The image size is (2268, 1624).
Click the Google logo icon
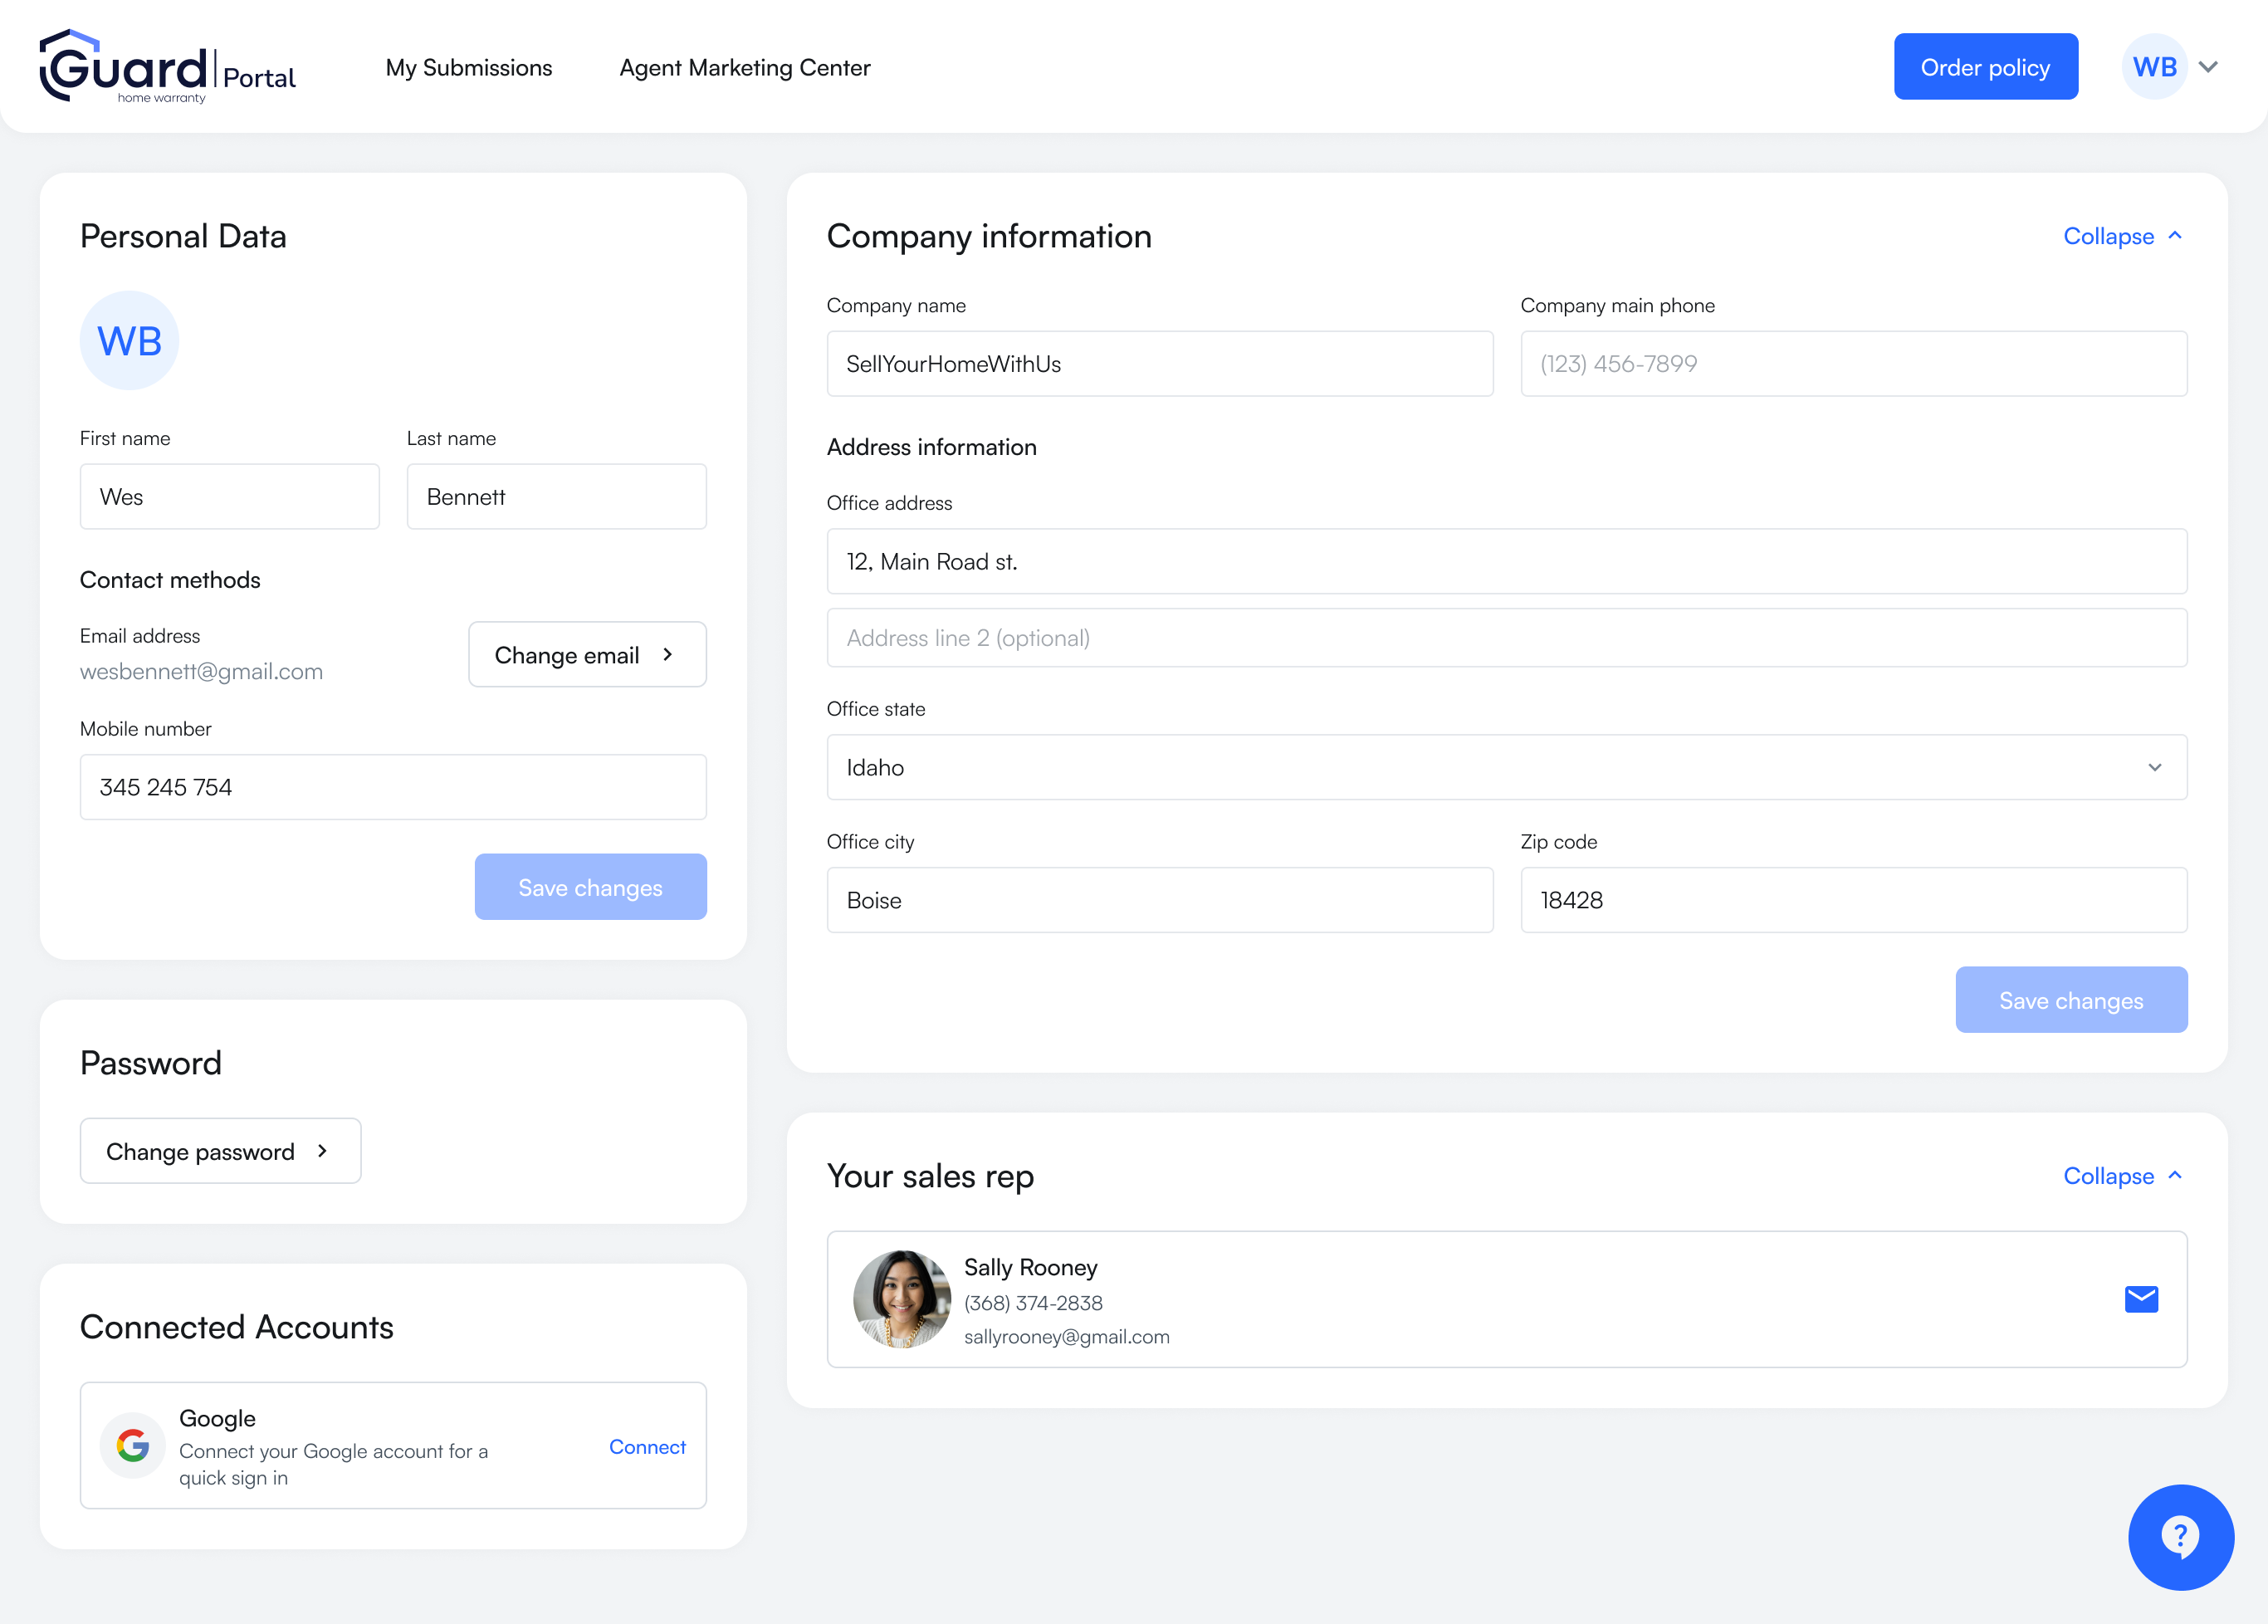pyautogui.click(x=133, y=1445)
